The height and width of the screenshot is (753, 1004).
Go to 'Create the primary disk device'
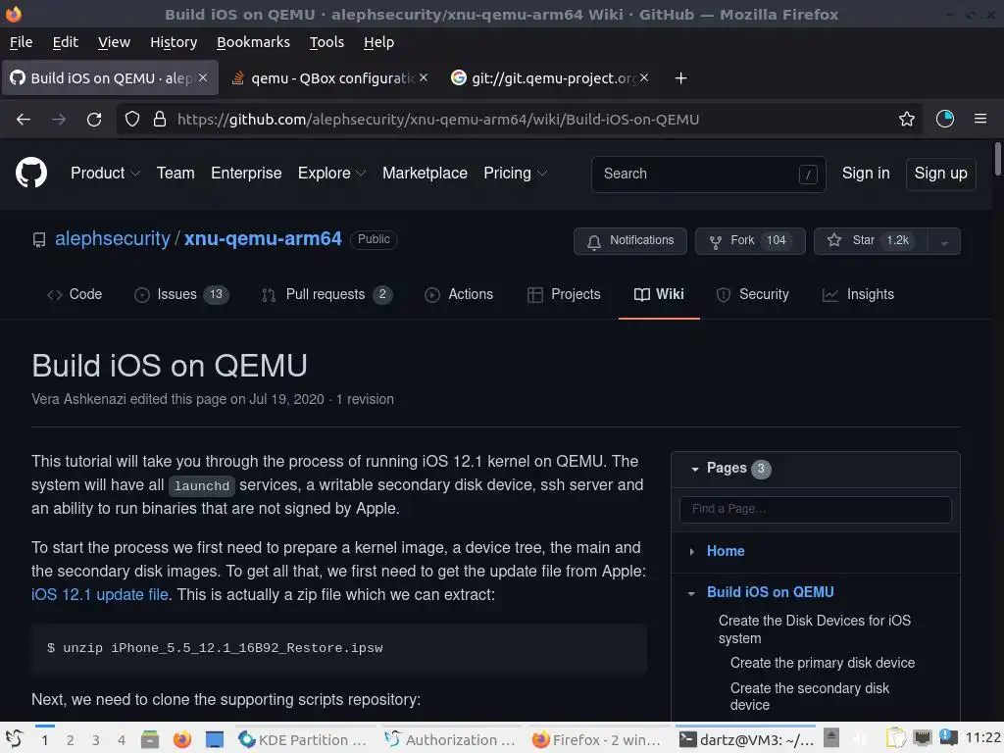pos(823,664)
